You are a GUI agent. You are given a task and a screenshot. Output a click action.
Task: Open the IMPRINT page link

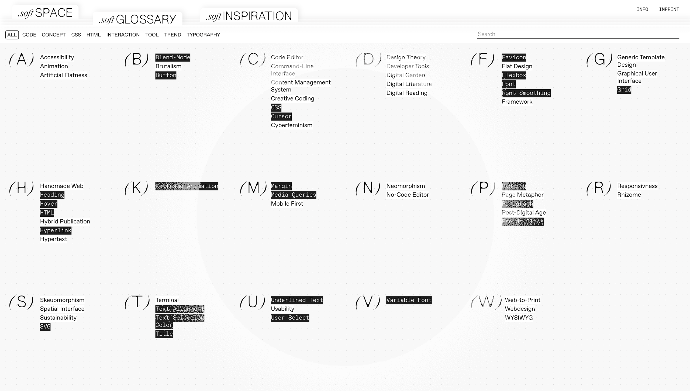(669, 9)
